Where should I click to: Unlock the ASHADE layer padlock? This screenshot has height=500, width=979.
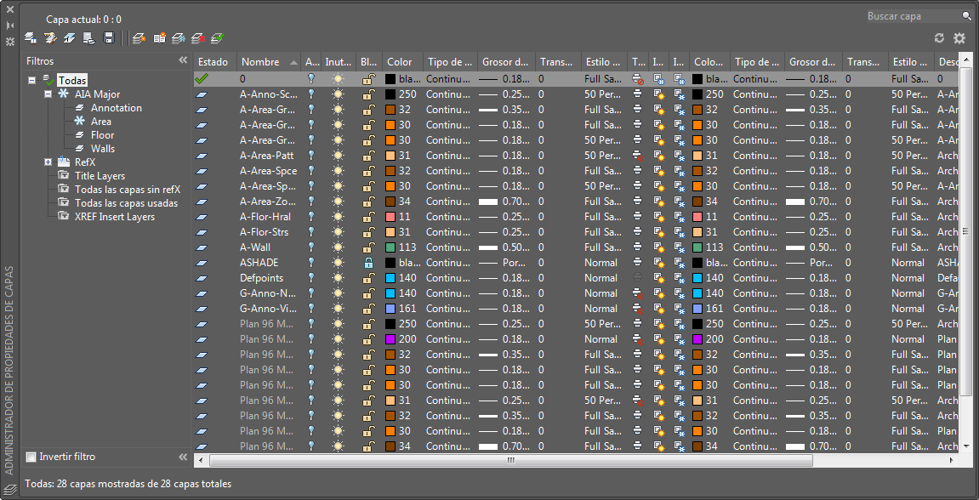369,263
